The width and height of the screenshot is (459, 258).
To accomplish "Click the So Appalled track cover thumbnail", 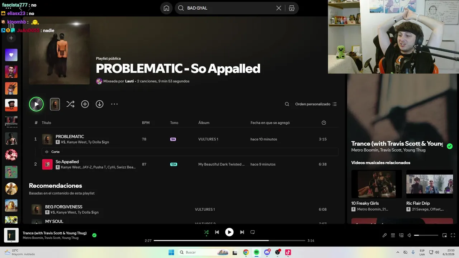I will click(x=47, y=164).
